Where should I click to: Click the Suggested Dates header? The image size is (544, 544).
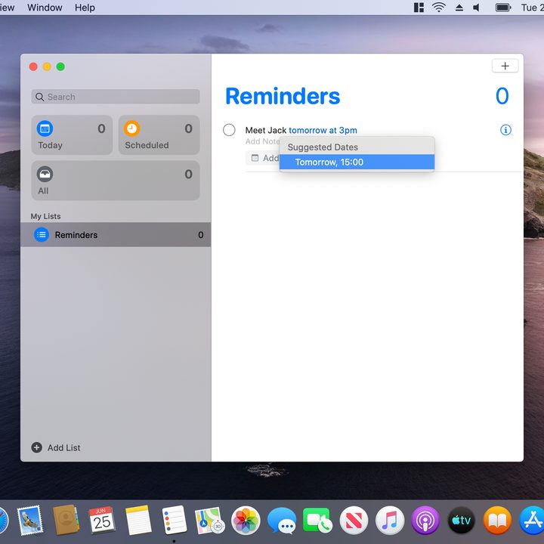(x=323, y=147)
